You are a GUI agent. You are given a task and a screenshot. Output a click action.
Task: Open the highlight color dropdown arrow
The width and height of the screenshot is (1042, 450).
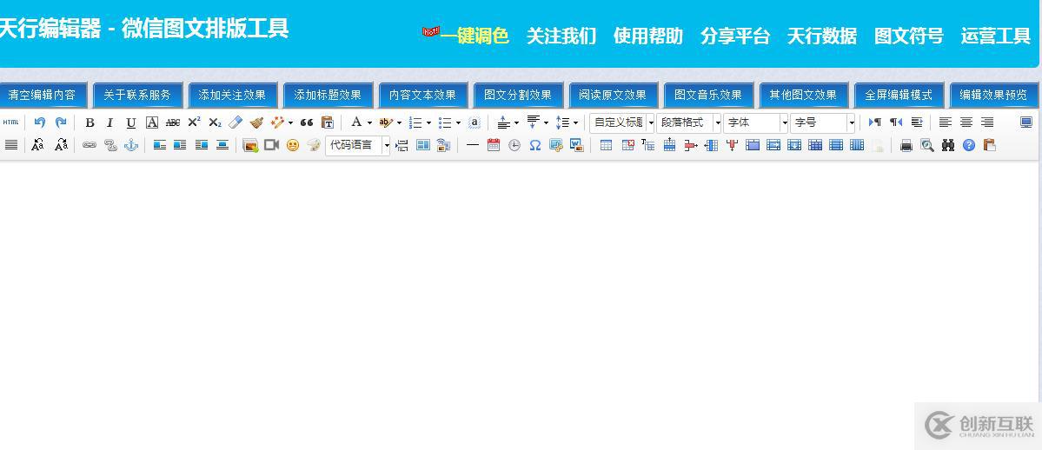point(399,123)
